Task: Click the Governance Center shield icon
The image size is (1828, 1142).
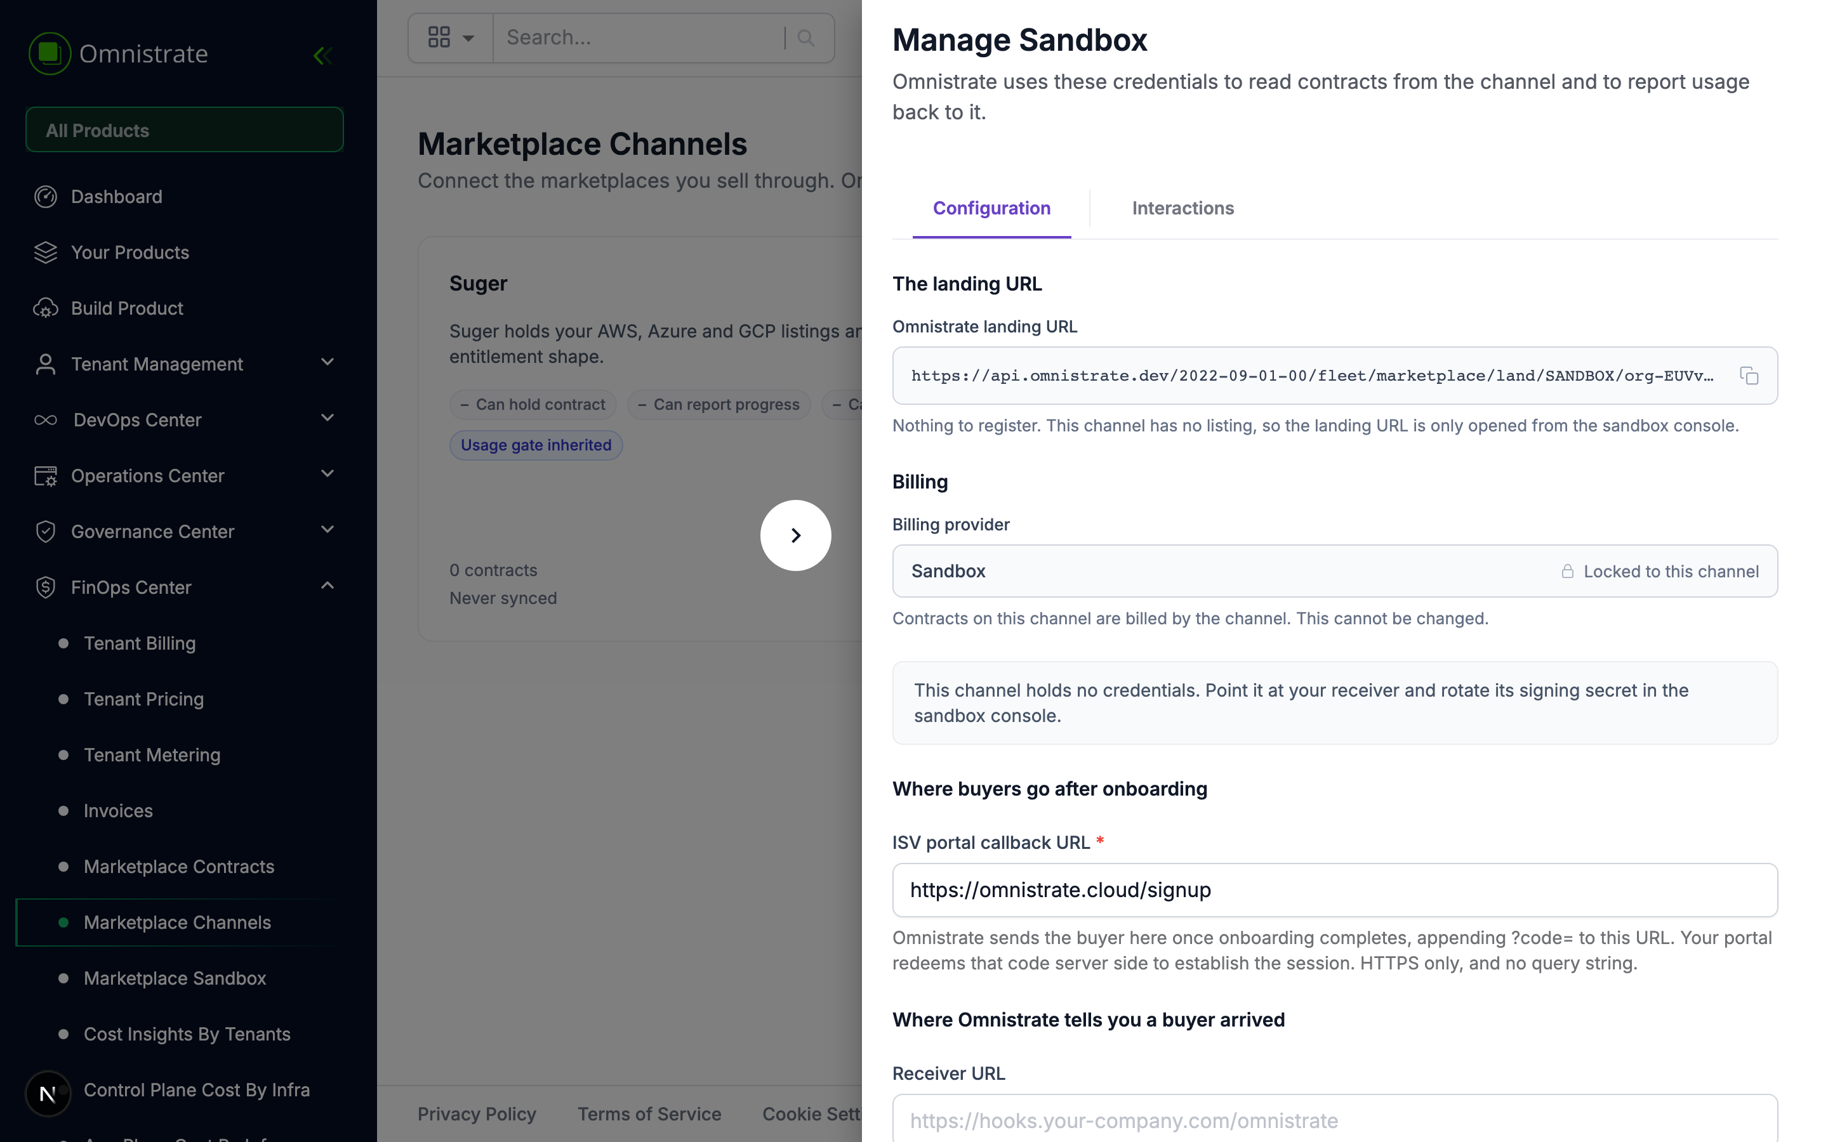Action: point(45,532)
